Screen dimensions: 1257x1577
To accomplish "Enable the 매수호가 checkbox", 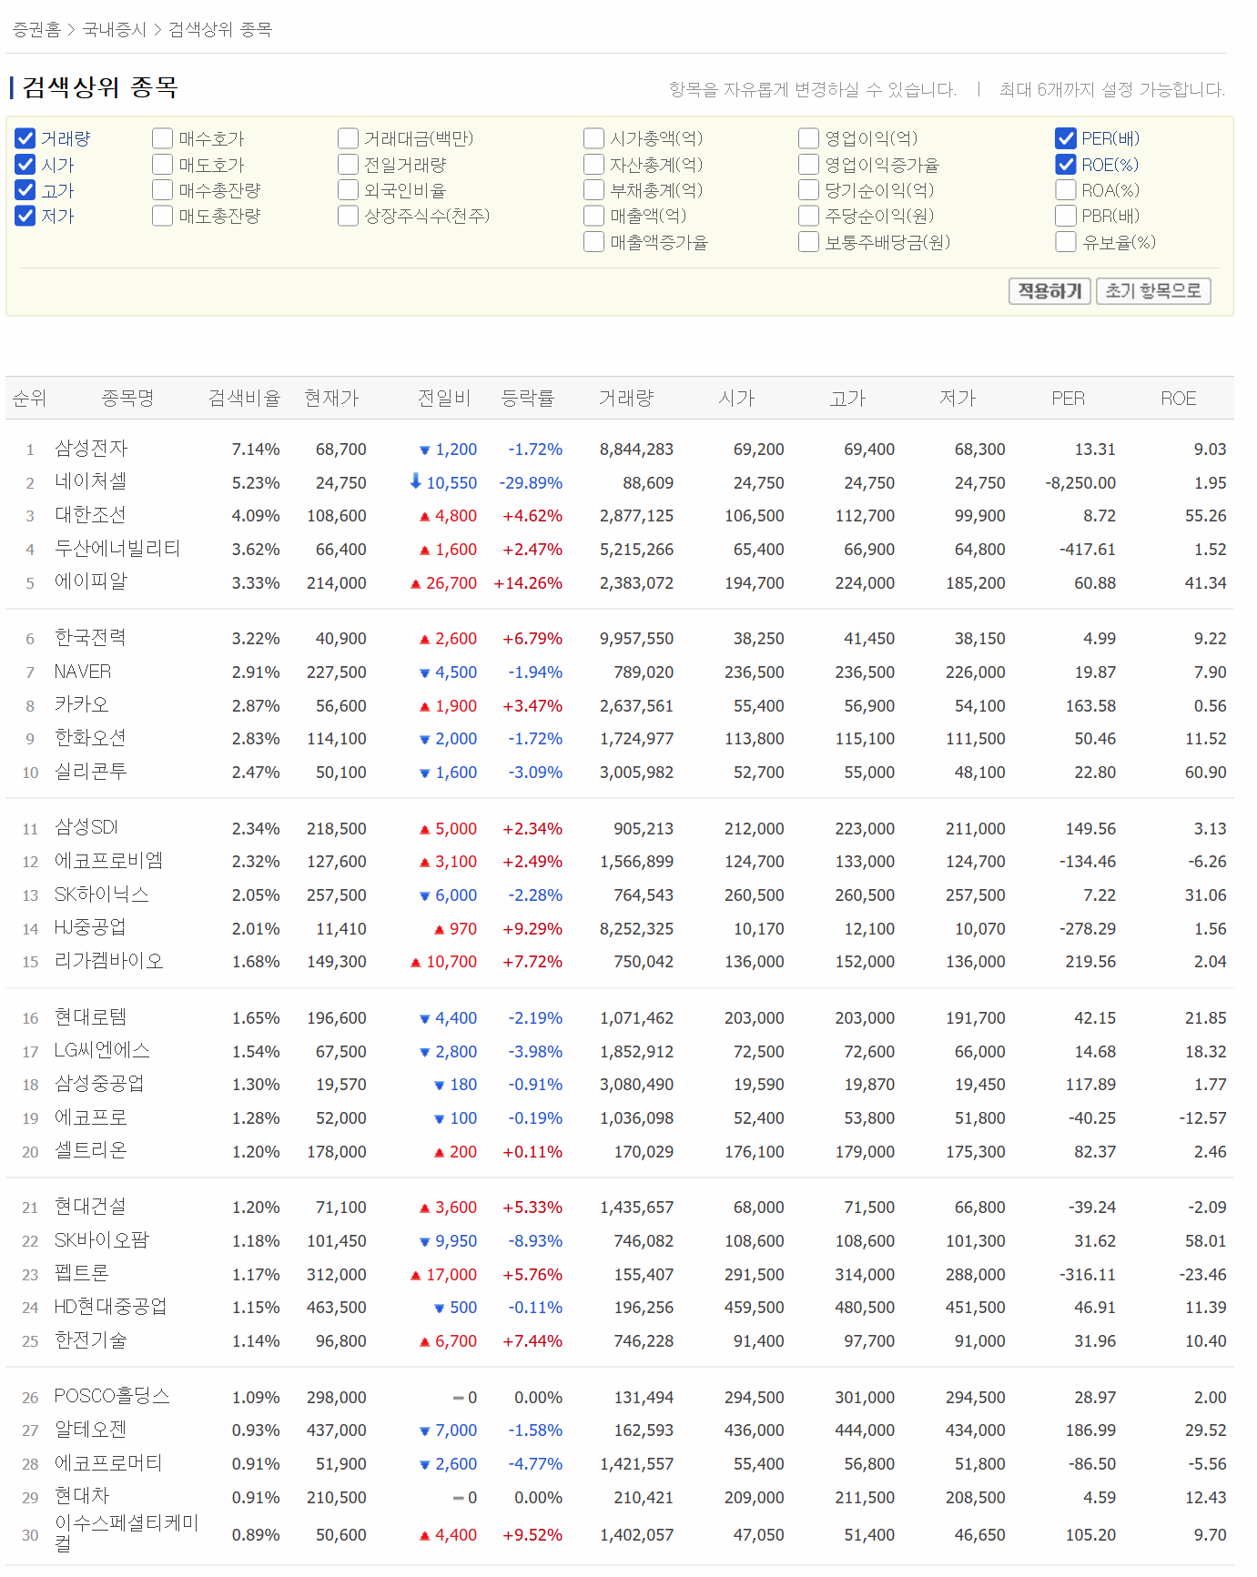I will [163, 138].
